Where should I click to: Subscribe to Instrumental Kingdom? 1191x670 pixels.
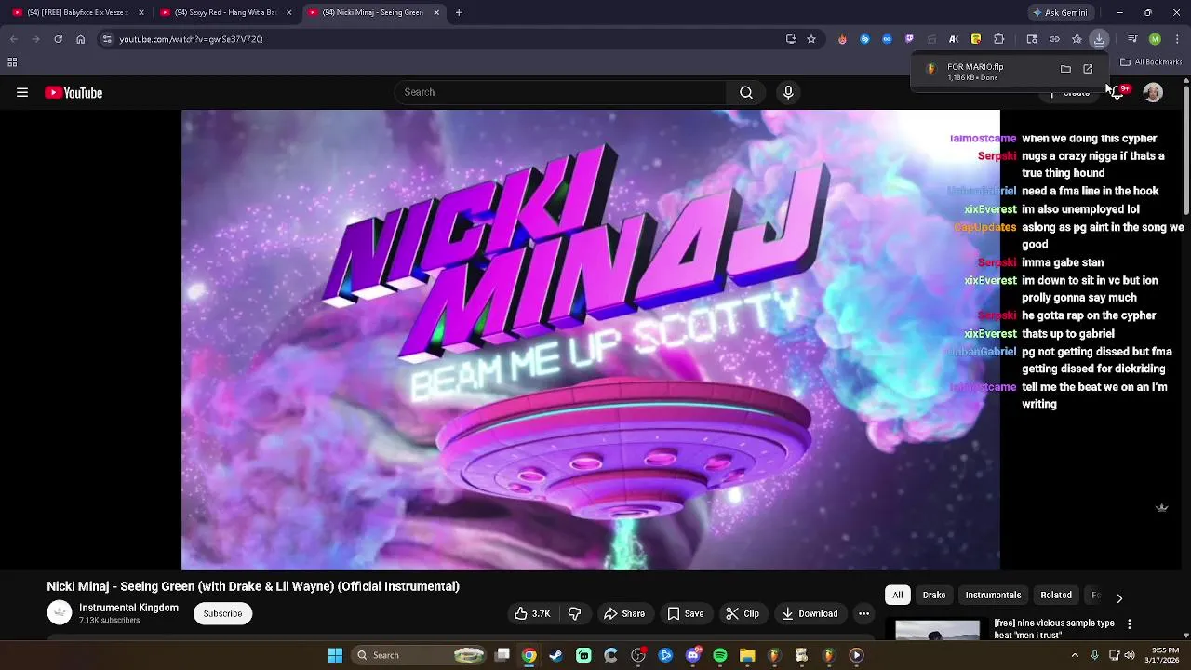point(222,613)
